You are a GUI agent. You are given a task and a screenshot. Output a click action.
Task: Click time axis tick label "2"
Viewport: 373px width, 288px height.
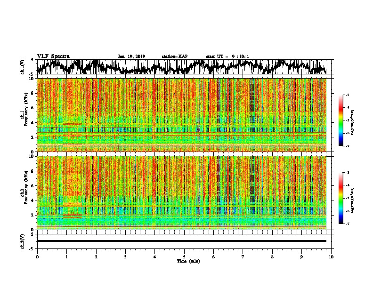coord(96,257)
